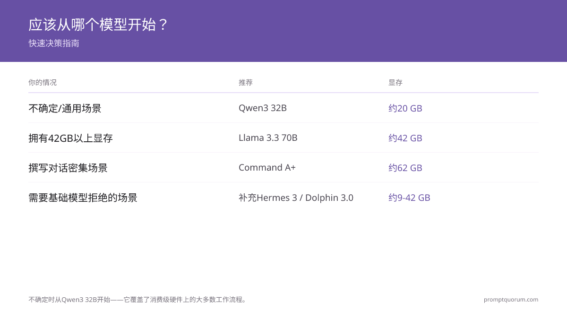Image resolution: width=567 pixels, height=319 pixels.
Task: Select the row 拥有42GB以上显存
Action: [283, 138]
